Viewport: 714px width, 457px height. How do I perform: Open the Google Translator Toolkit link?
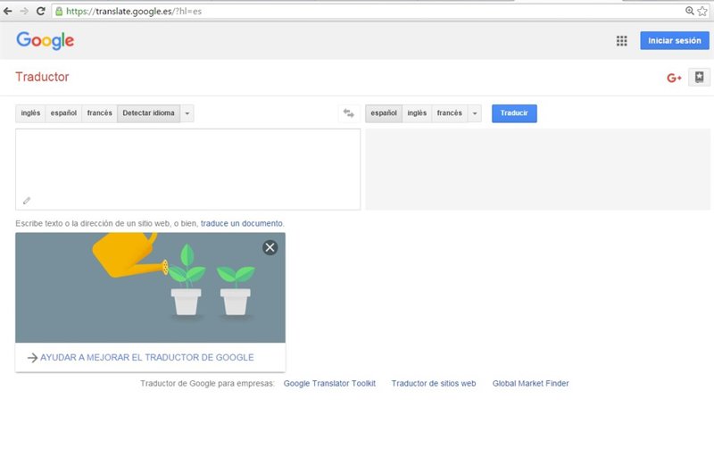coord(329,383)
